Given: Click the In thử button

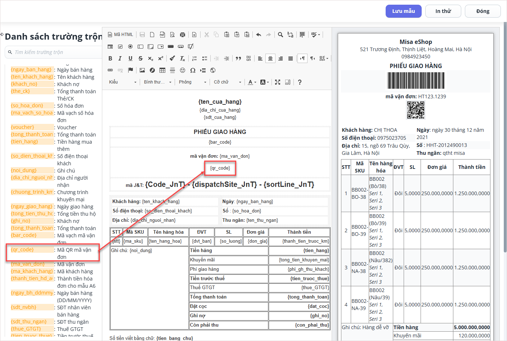Looking at the screenshot, I should tap(443, 11).
